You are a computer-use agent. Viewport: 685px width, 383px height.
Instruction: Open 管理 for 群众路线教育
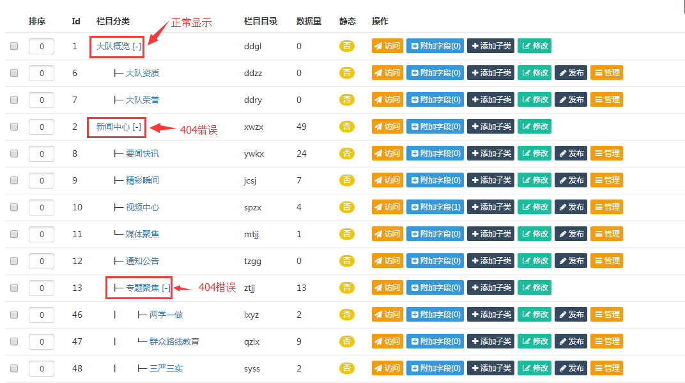click(606, 341)
